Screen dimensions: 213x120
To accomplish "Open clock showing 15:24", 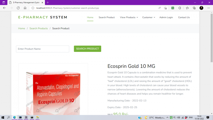I will click(199, 118).
